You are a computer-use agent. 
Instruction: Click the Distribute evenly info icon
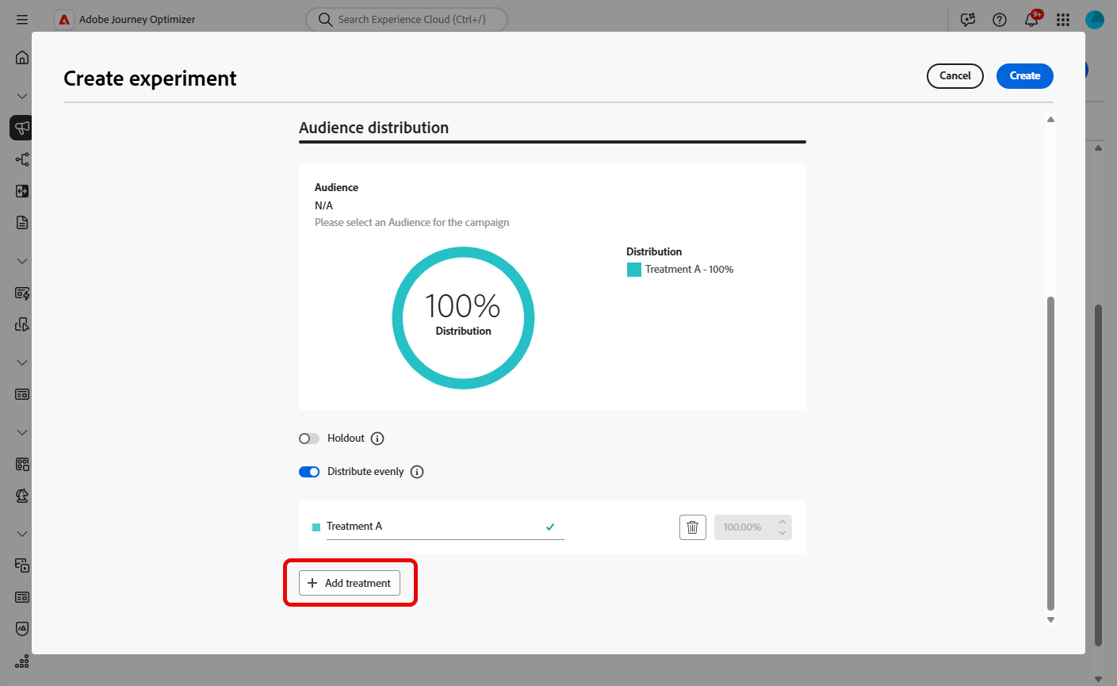[x=417, y=472]
